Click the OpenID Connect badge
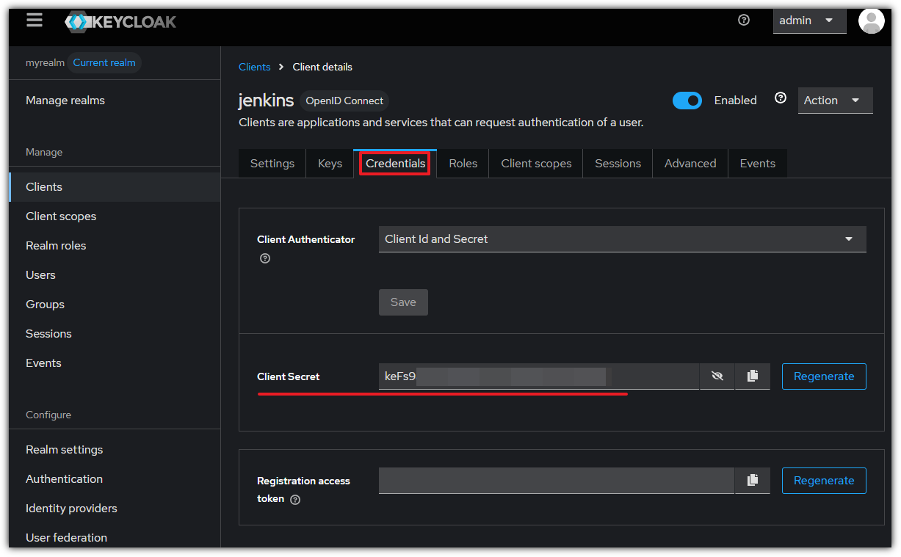The image size is (901, 557). [x=344, y=101]
